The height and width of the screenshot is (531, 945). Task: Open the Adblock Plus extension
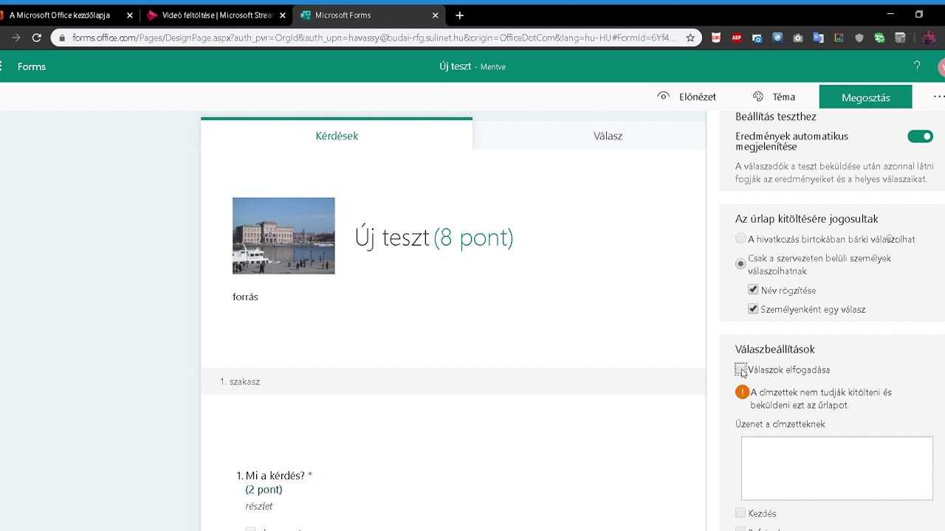tap(736, 38)
